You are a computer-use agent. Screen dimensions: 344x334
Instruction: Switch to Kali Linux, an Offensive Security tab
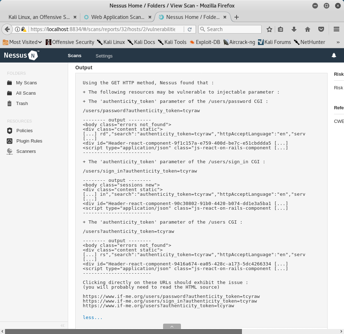click(x=39, y=17)
